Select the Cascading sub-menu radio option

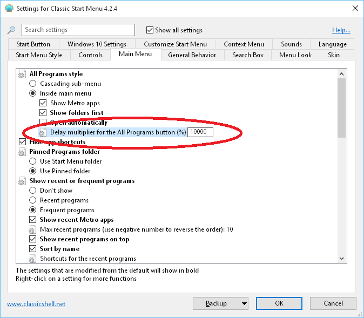pyautogui.click(x=33, y=84)
